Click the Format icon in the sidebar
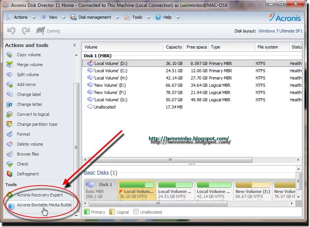Image resolution: width=310 pixels, height=227 pixels. pyautogui.click(x=10, y=134)
